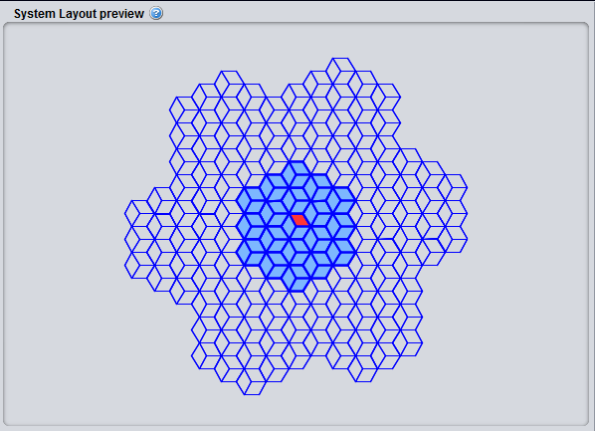Select bottom tile of light-blue highlighted region
Screen dimensions: 595x431
296,279
